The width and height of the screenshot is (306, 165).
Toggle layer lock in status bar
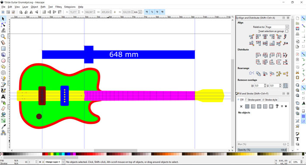[x=43, y=162]
